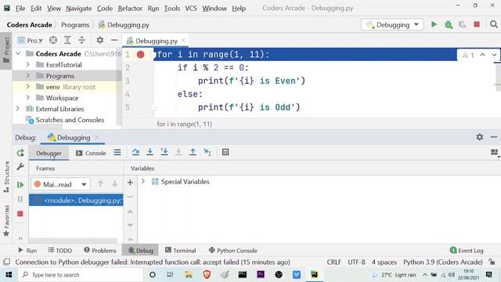Image resolution: width=501 pixels, height=282 pixels.
Task: Open Search Everywhere magnifier icon
Action: click(494, 24)
